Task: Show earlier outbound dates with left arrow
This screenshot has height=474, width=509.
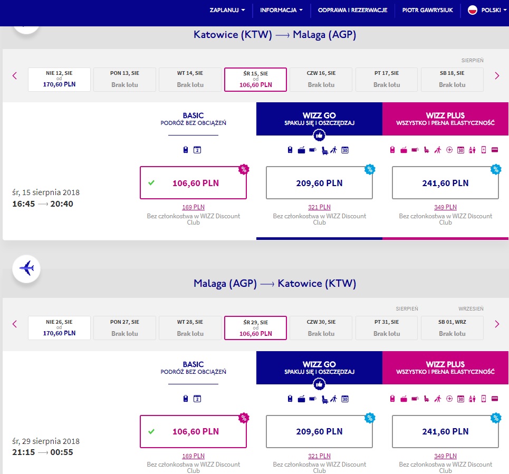Action: tap(15, 75)
